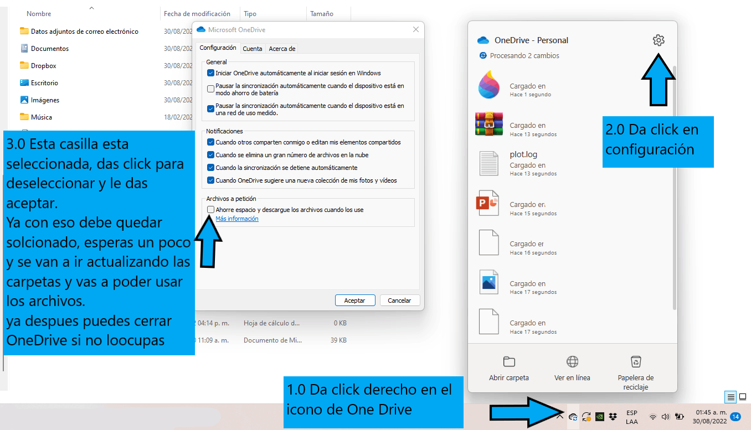Close the Microsoft OneDrive dialog
The image size is (751, 430).
415,29
